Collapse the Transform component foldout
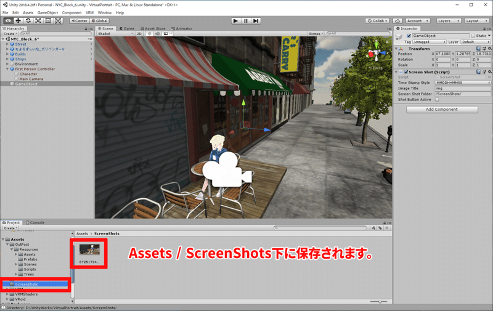This screenshot has height=311, width=493. tap(396, 49)
